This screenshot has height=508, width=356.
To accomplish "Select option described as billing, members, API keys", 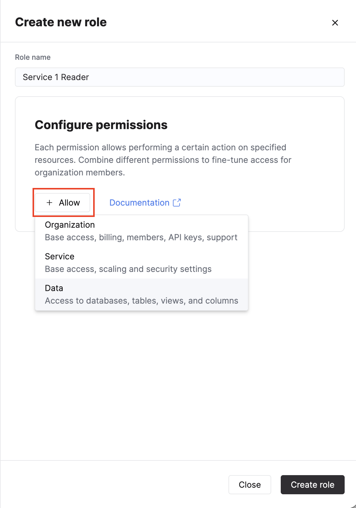I will click(x=141, y=238).
